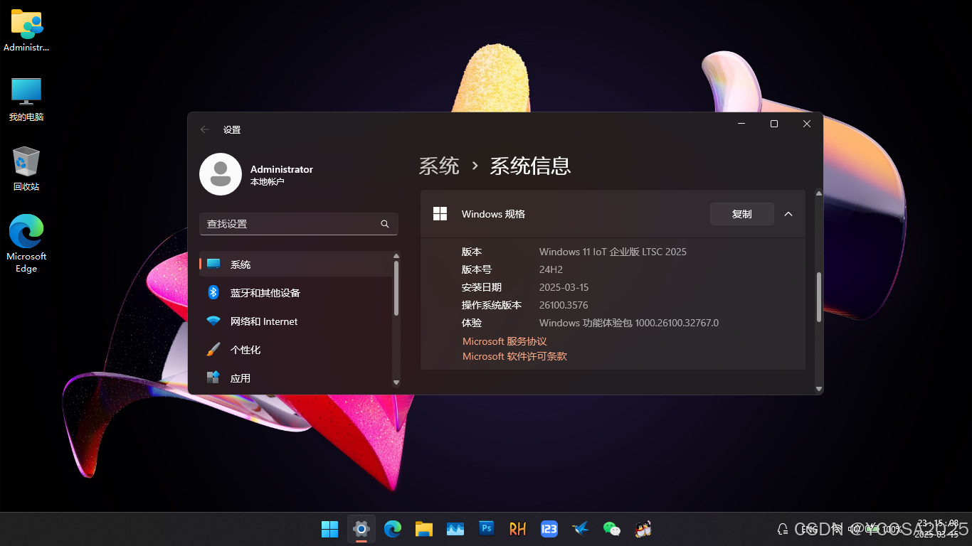Open the blue bird app in taskbar
Image resolution: width=972 pixels, height=546 pixels.
[x=581, y=529]
